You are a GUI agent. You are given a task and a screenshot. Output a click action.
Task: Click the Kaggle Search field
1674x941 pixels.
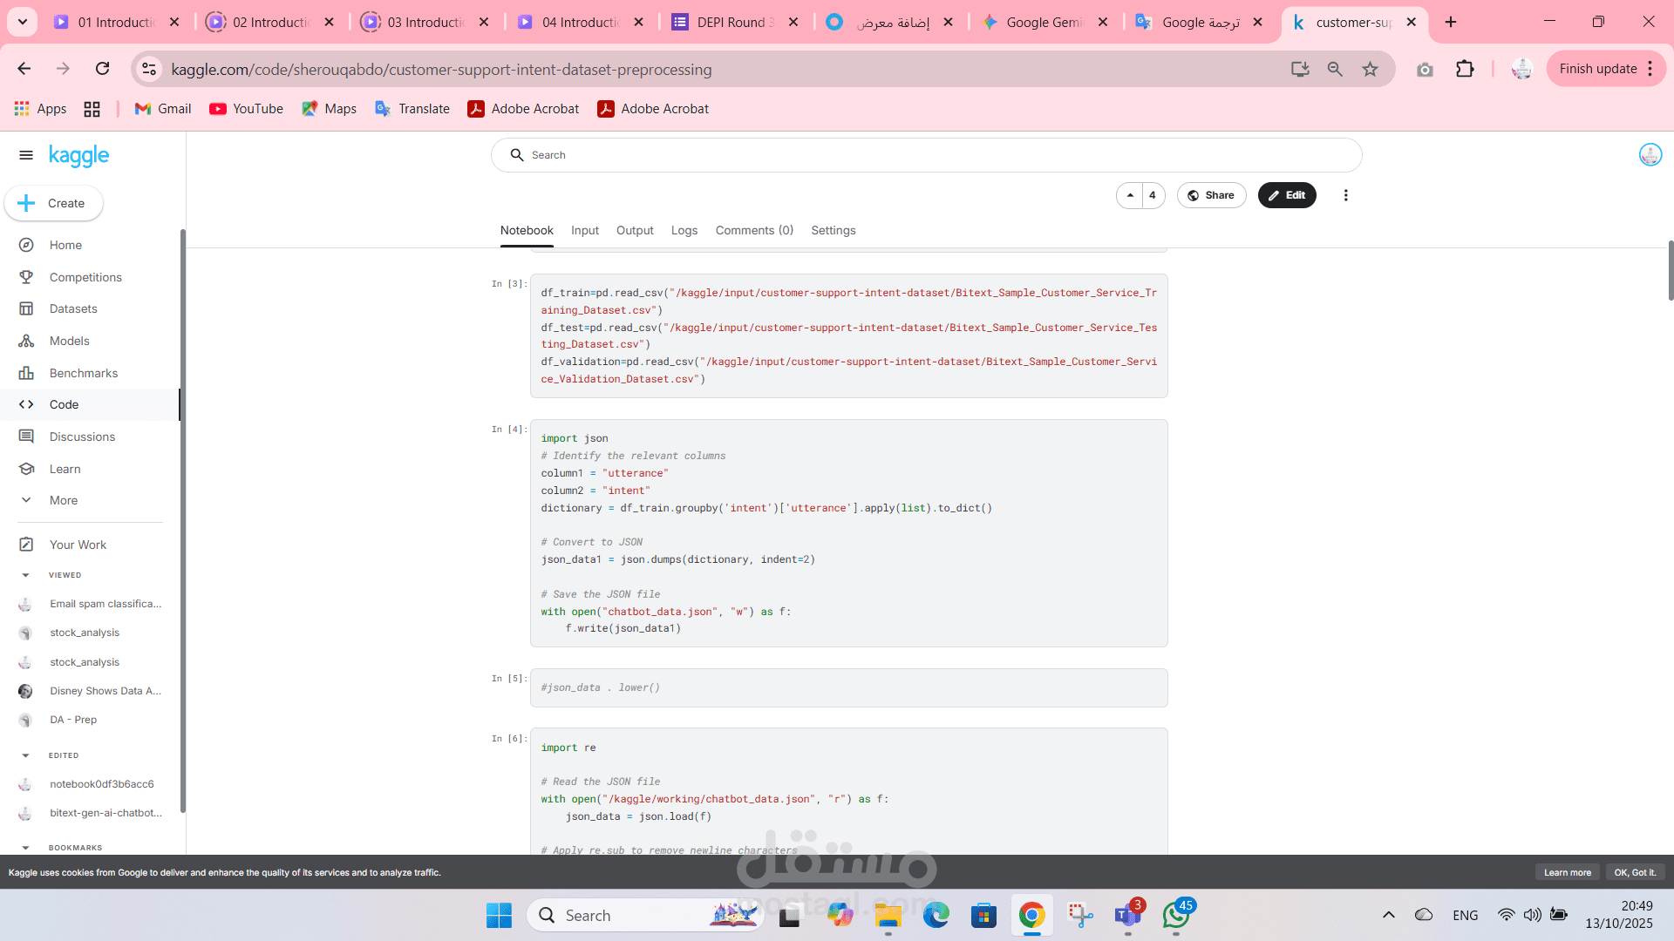tap(924, 155)
